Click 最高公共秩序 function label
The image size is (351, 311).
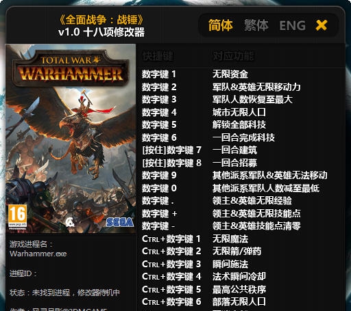[239, 289]
